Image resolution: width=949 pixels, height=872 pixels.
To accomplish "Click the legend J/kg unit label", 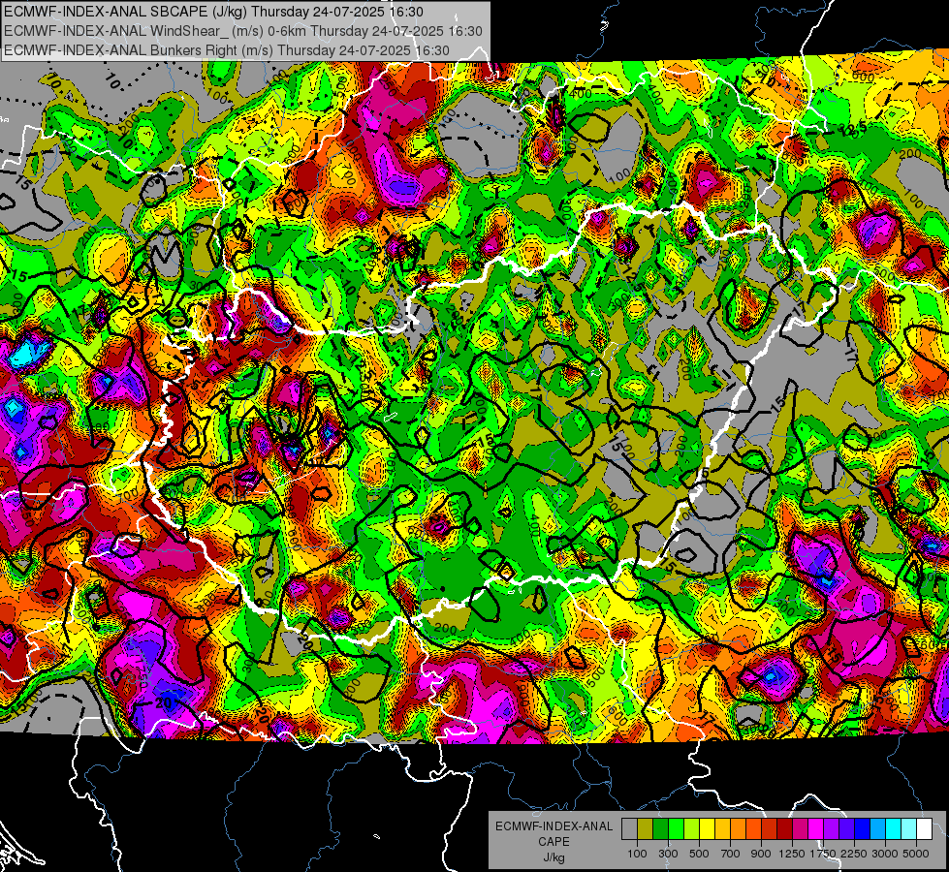I will point(554,857).
